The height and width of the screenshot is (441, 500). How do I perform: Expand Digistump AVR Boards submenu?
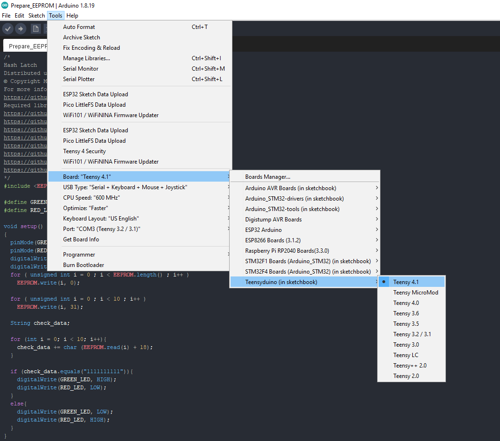[x=305, y=220]
